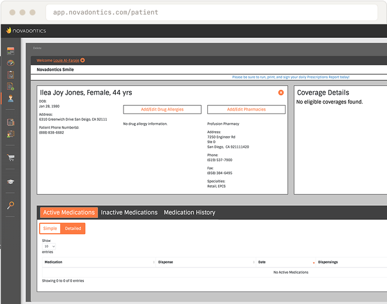Switch to Medication History tab
Screen dimensions: 387x304
(x=190, y=212)
